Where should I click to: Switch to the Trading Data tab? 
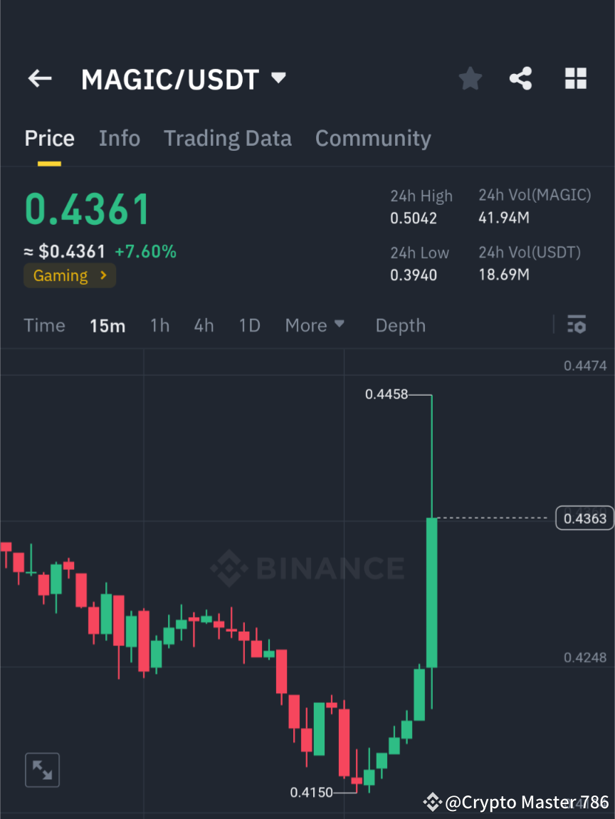coord(227,138)
